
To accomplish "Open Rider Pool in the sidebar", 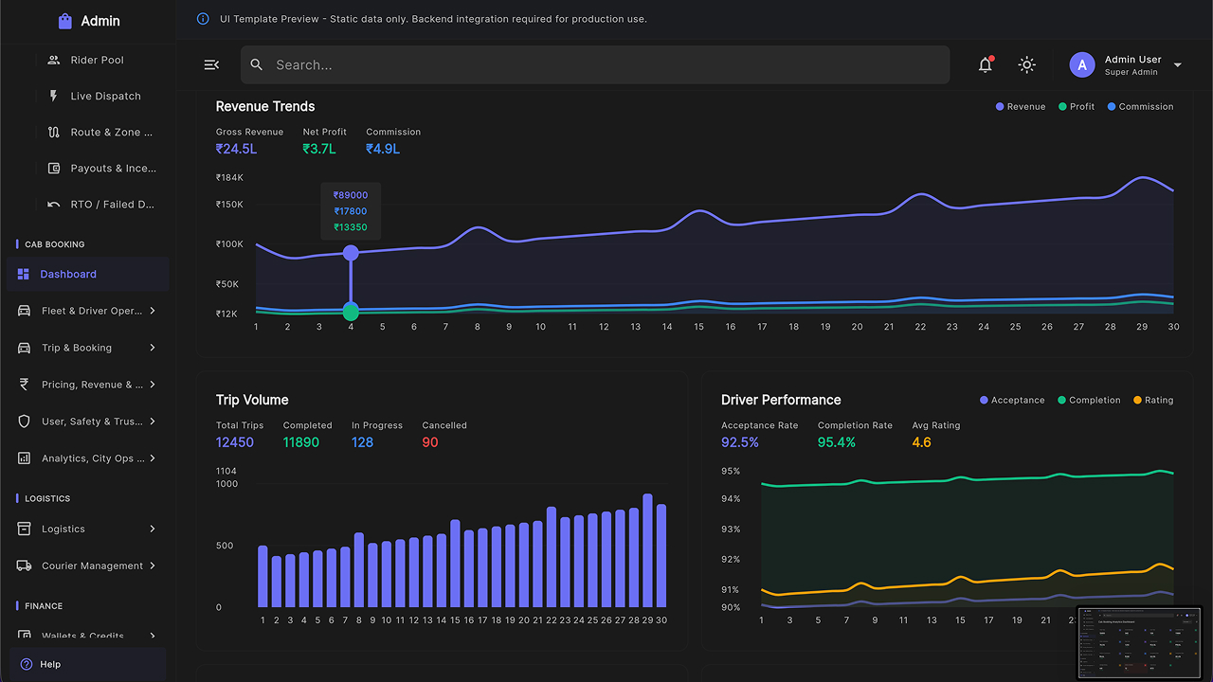I will [x=97, y=60].
